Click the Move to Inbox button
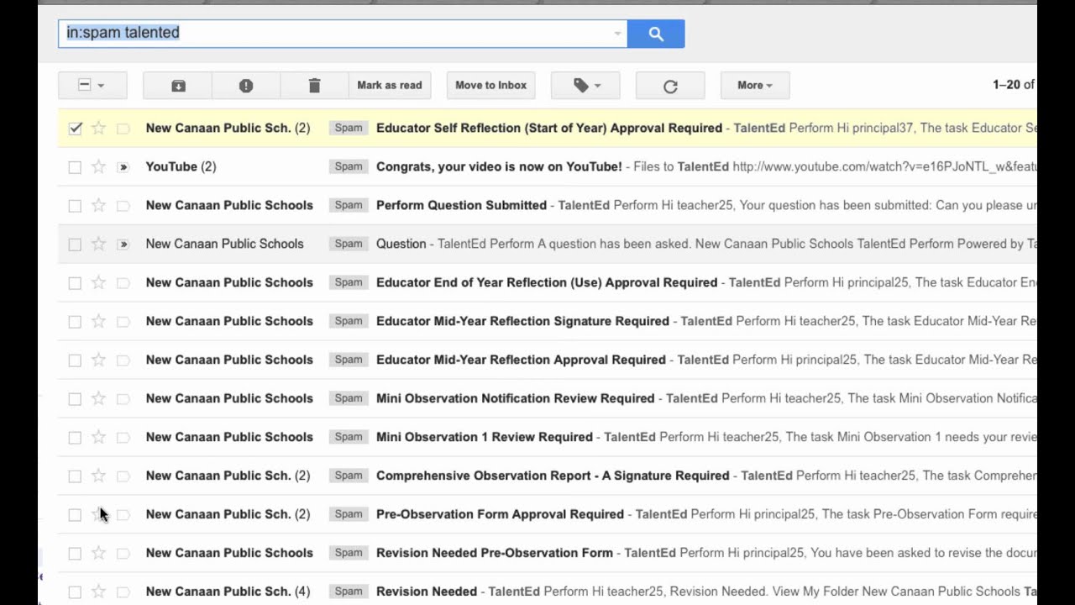Image resolution: width=1075 pixels, height=605 pixels. (x=490, y=85)
